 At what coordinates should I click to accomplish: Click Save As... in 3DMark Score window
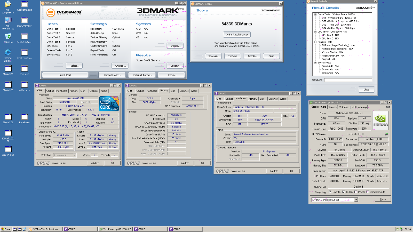[x=214, y=56]
